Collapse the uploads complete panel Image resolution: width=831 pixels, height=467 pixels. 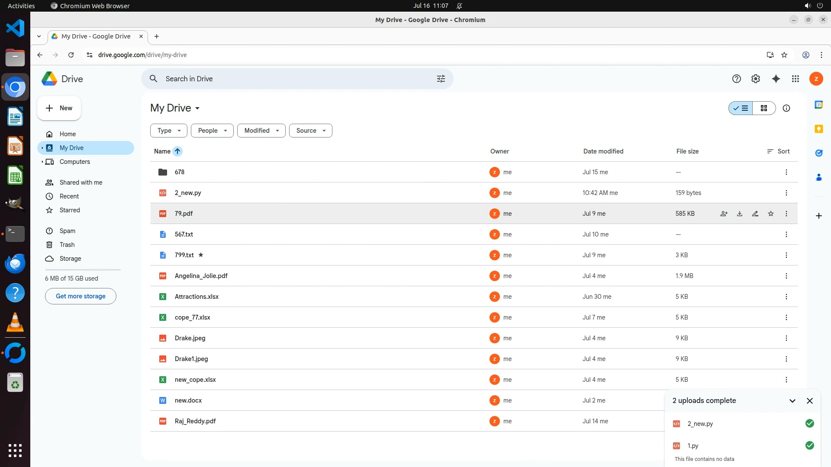792,401
